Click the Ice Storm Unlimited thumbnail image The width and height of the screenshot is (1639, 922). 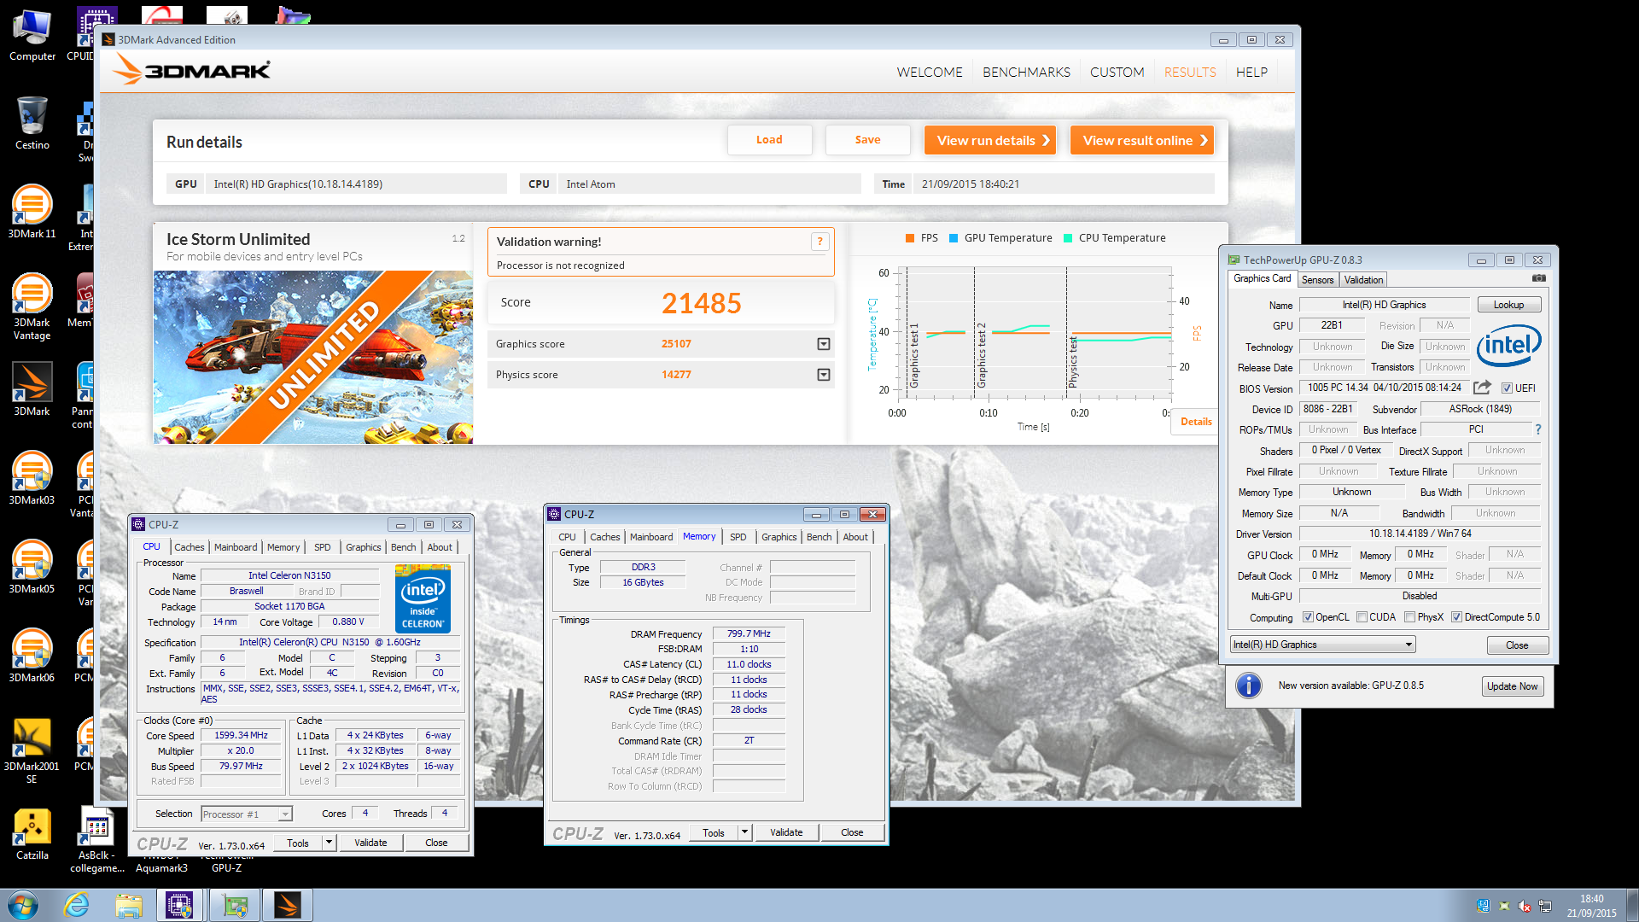tap(312, 357)
